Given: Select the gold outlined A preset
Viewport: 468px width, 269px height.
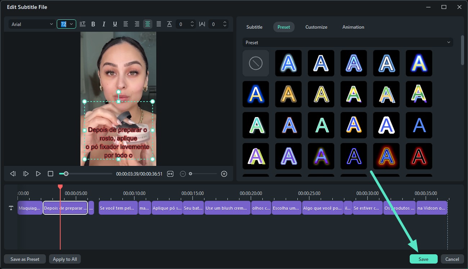Looking at the screenshot, I should coord(288,94).
